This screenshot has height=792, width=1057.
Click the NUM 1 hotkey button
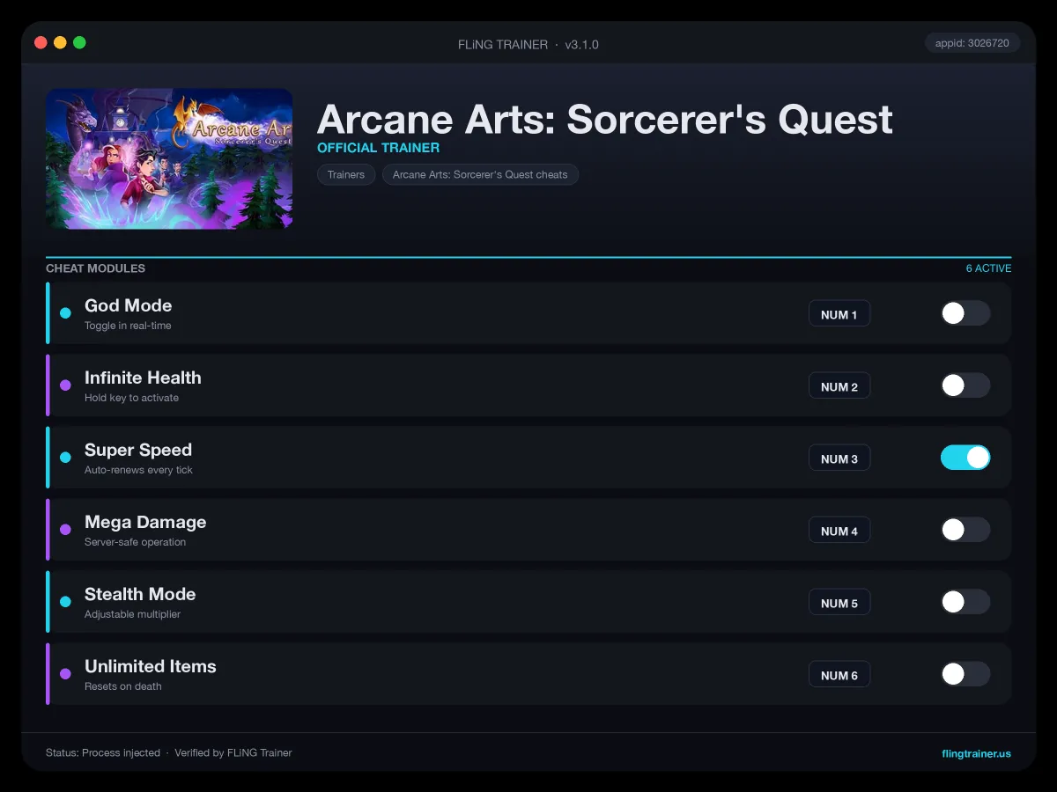tap(839, 314)
